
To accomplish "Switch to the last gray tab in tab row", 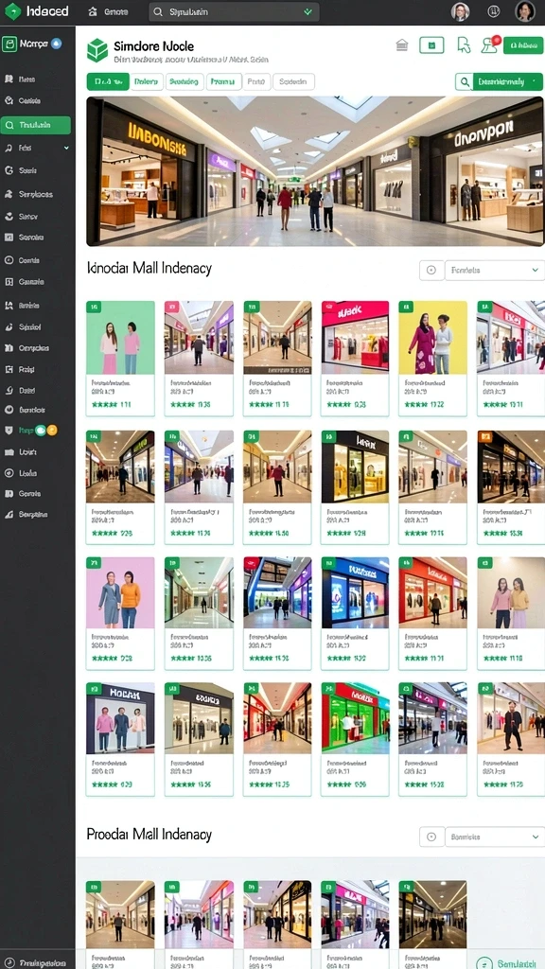I will click(293, 81).
